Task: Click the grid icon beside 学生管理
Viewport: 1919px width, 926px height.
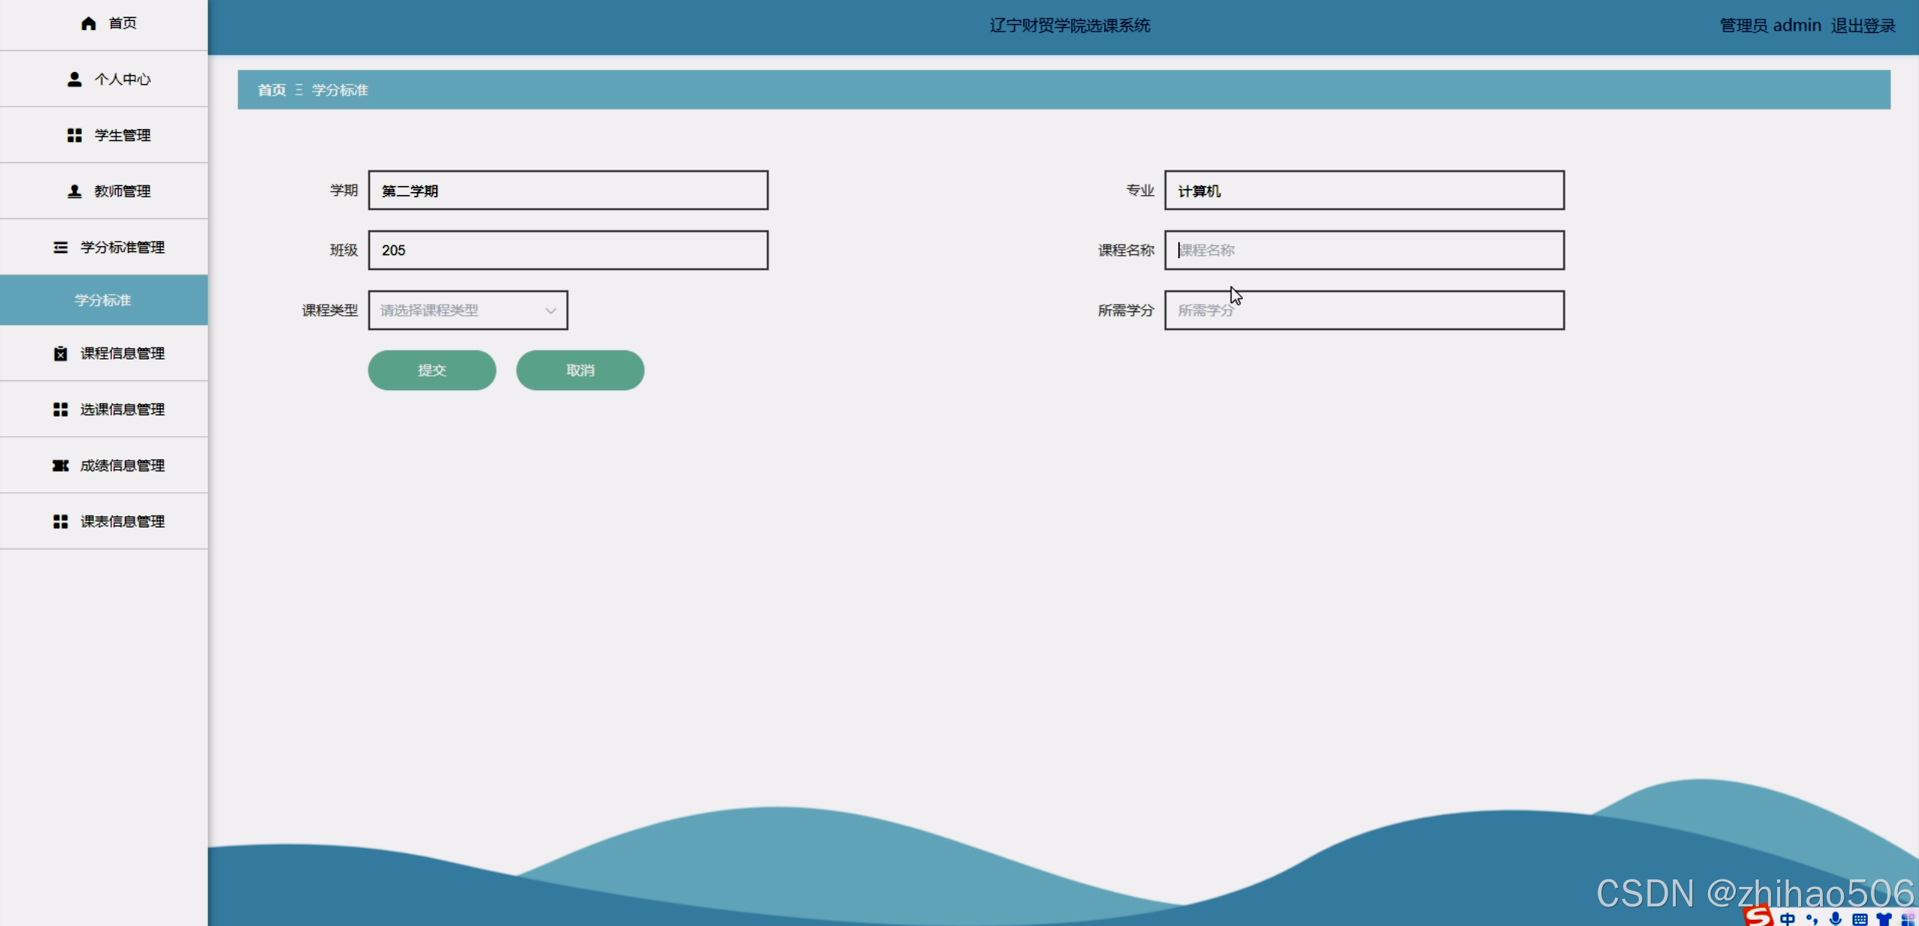Action: [x=74, y=136]
